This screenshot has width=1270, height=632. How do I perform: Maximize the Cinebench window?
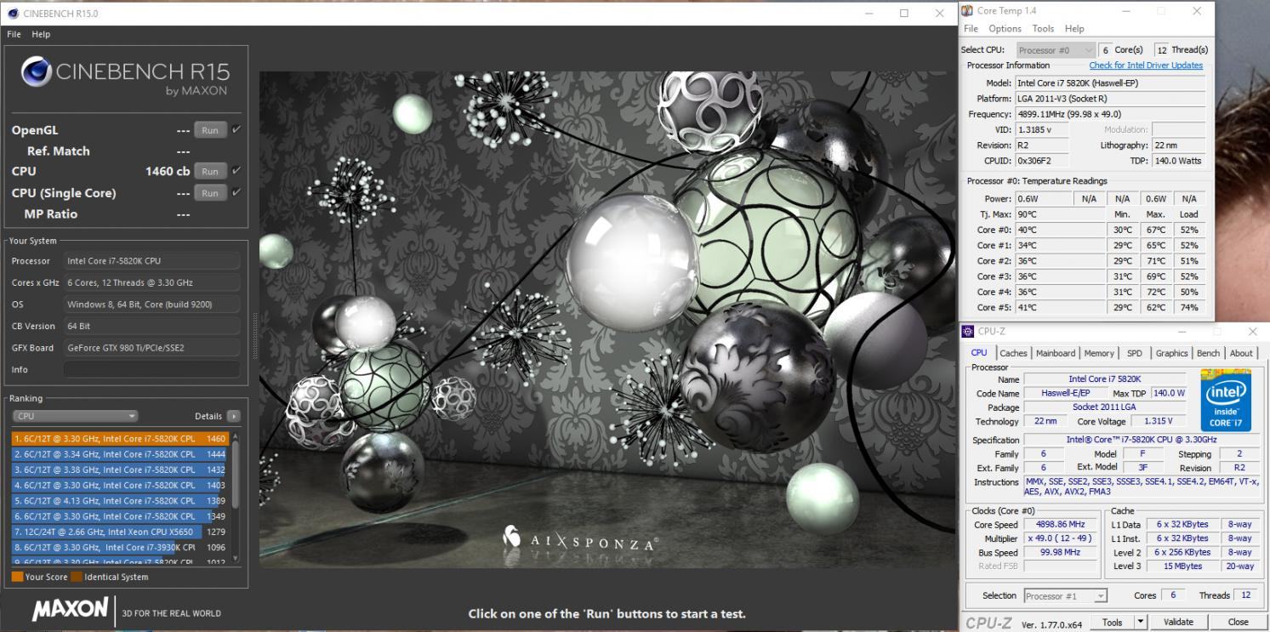click(x=903, y=13)
